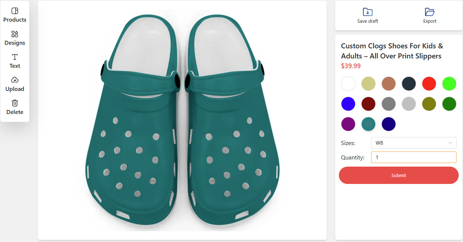Viewport: 463px width, 242px height.
Task: Expand the size selector chevron
Action: click(x=450, y=142)
